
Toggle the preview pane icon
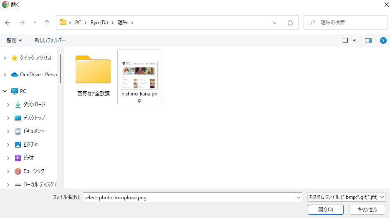point(368,40)
